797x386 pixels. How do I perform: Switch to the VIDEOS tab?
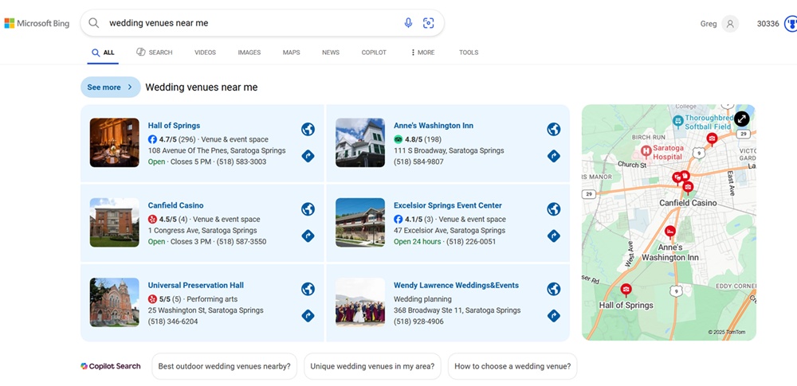(x=205, y=53)
